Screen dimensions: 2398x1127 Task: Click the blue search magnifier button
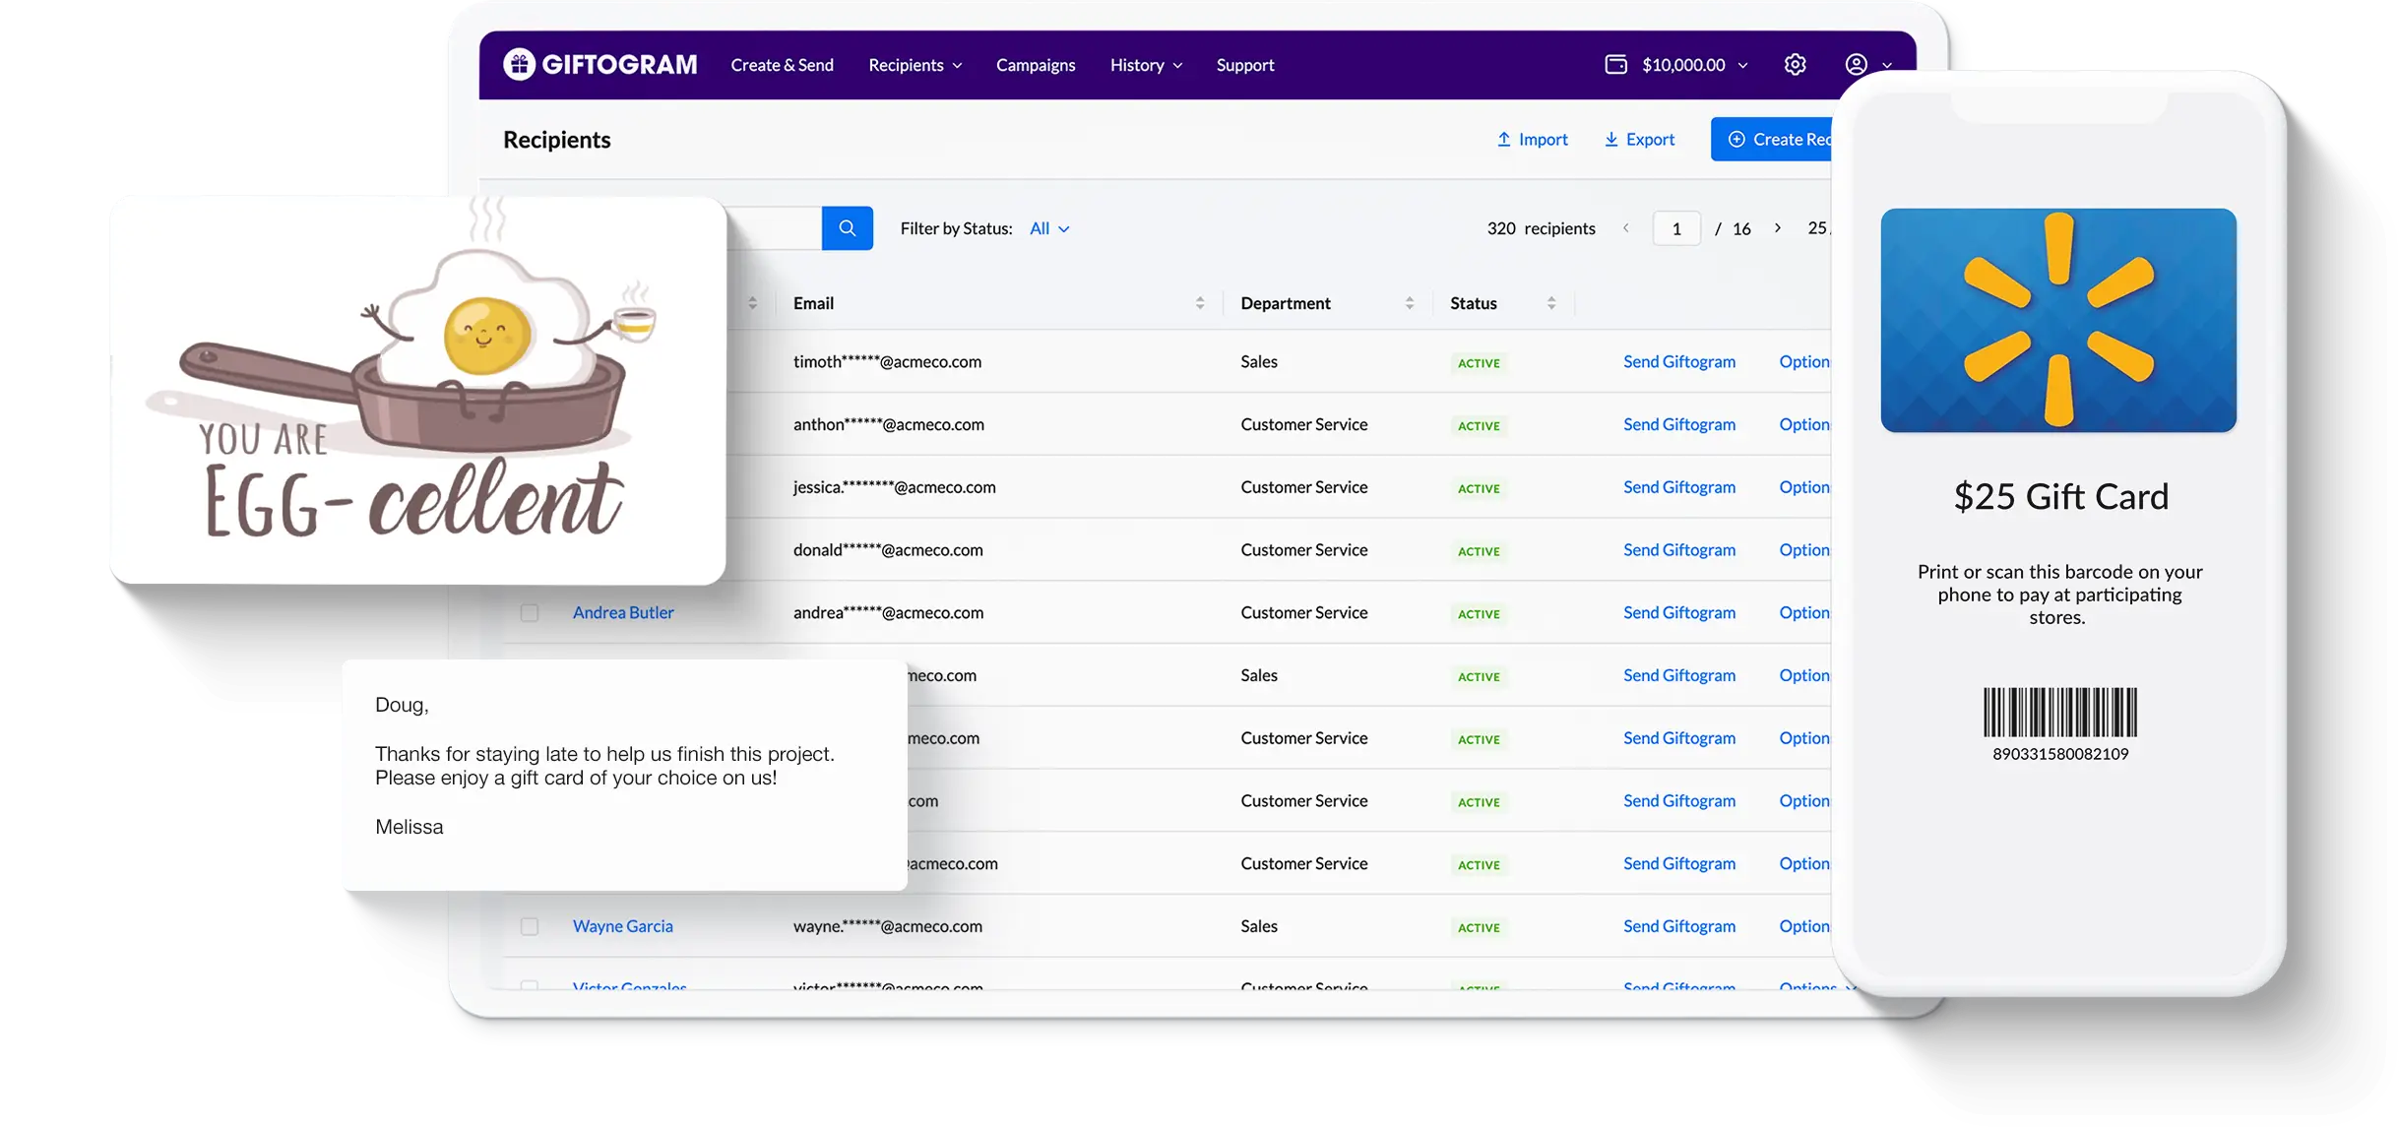coord(847,228)
